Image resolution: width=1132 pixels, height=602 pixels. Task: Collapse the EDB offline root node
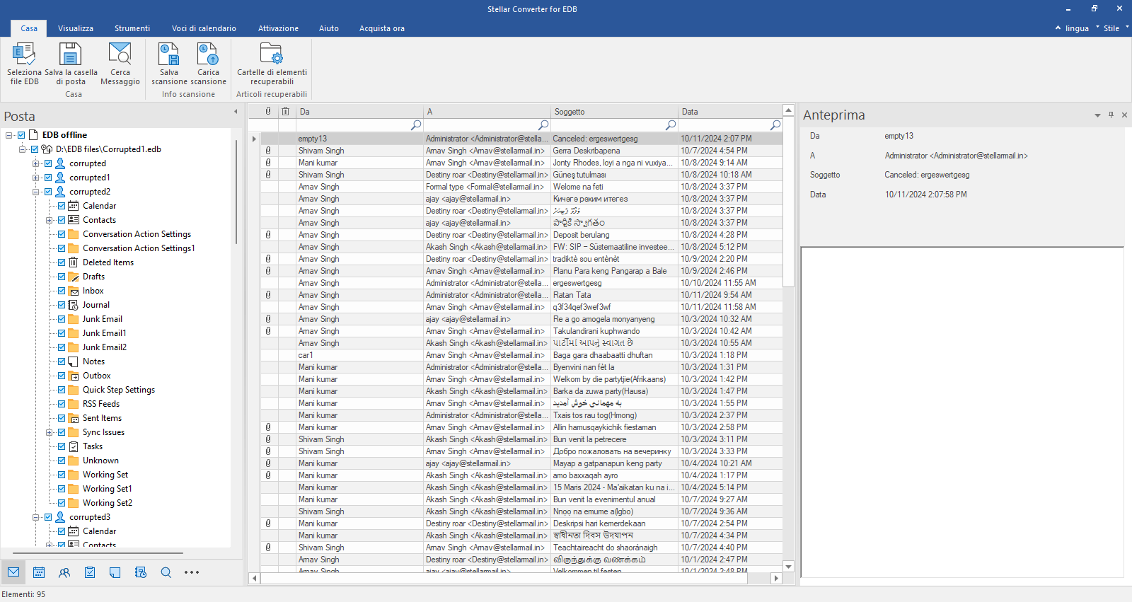(8, 135)
